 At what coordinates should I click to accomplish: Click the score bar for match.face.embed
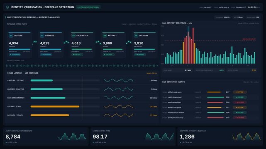click(215, 97)
